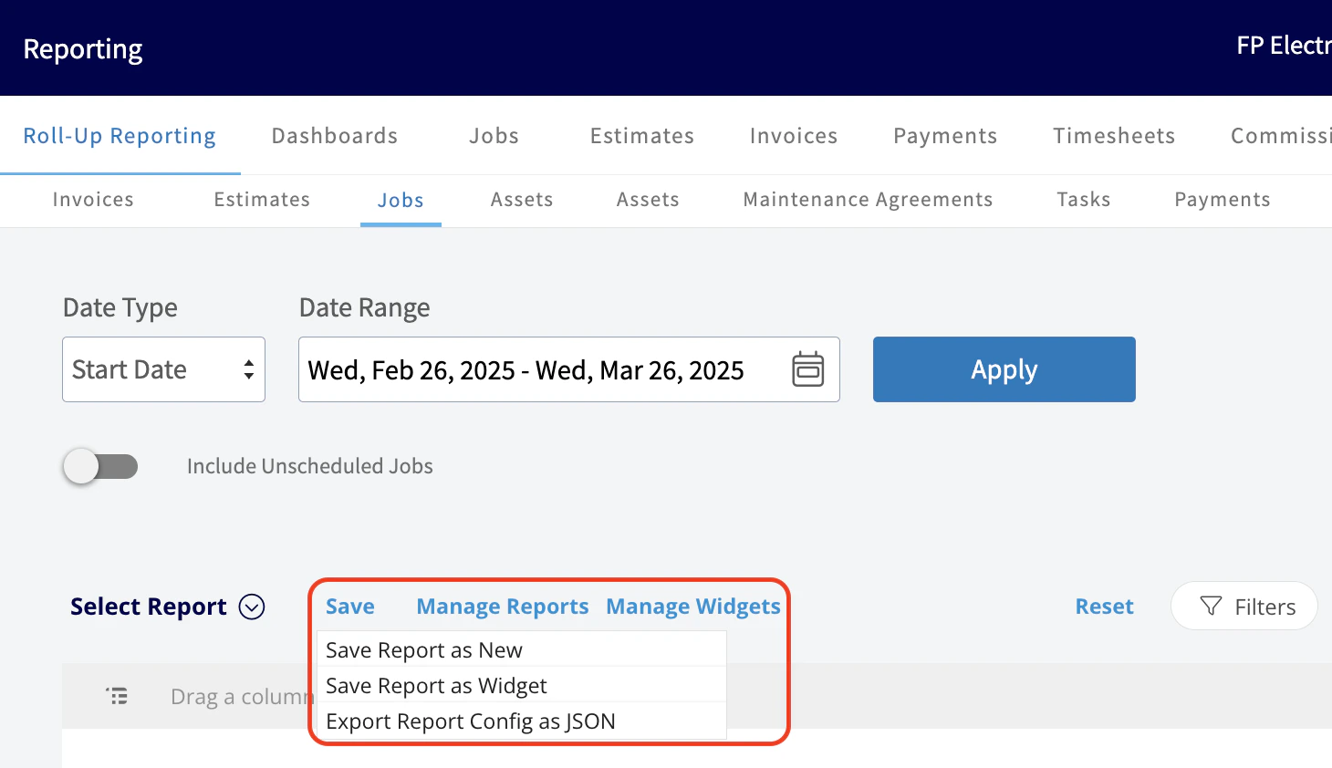Image resolution: width=1332 pixels, height=768 pixels.
Task: Click the Select Report label
Action: point(149,607)
